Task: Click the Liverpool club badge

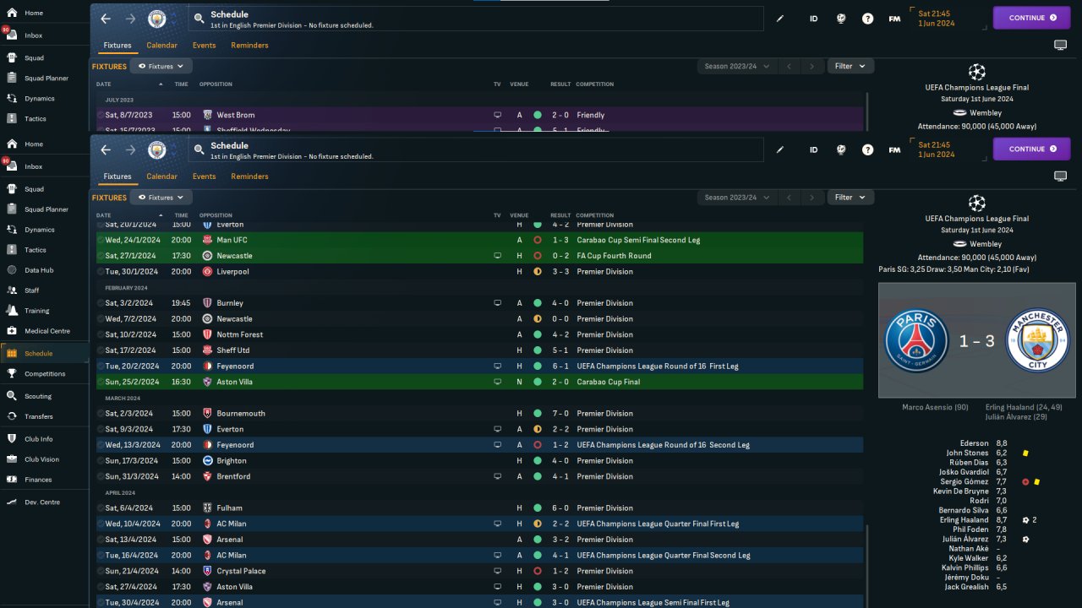Action: click(x=207, y=272)
